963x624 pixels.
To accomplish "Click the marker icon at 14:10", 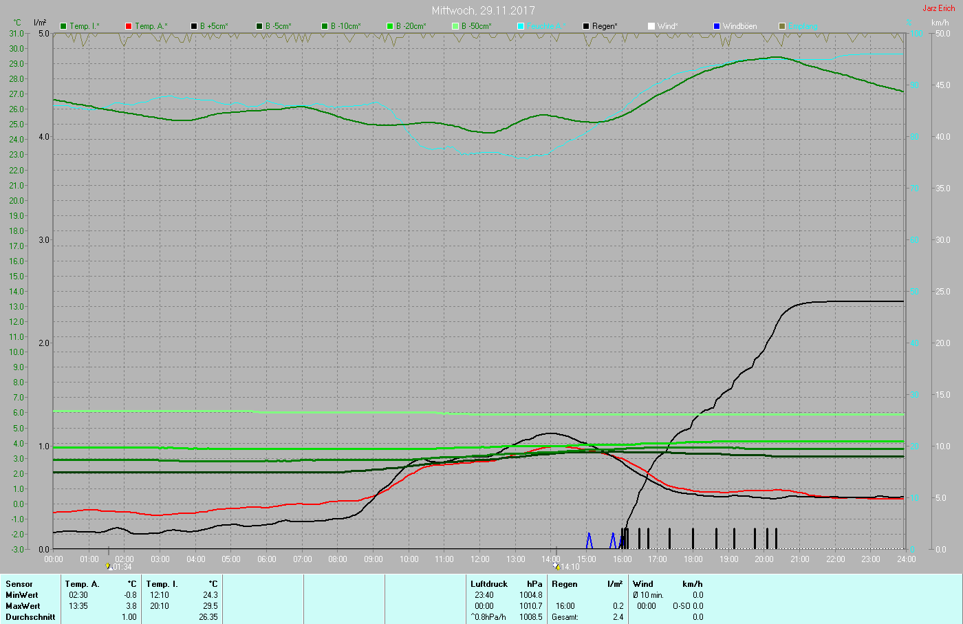I will point(557,567).
